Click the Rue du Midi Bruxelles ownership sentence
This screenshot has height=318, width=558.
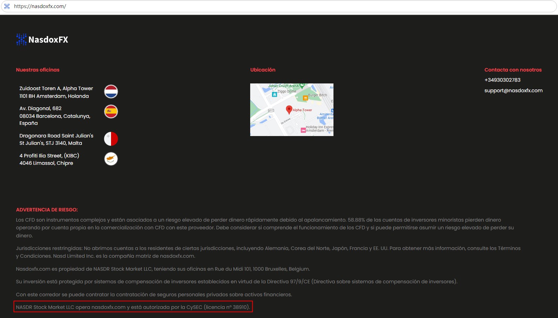point(163,269)
